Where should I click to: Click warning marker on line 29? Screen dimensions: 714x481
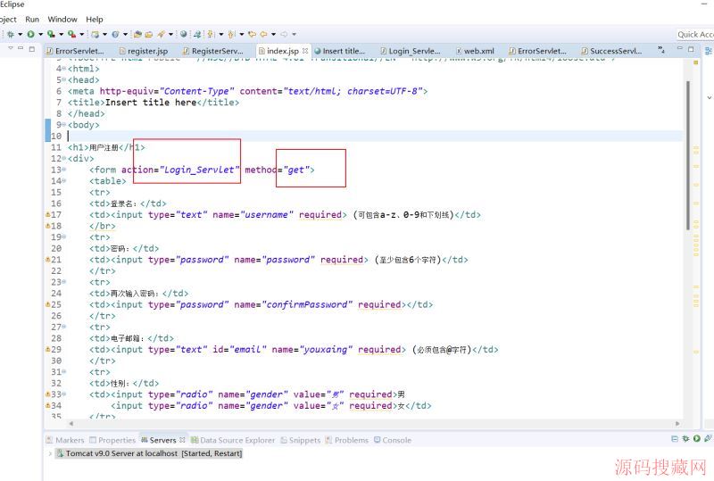click(x=48, y=349)
